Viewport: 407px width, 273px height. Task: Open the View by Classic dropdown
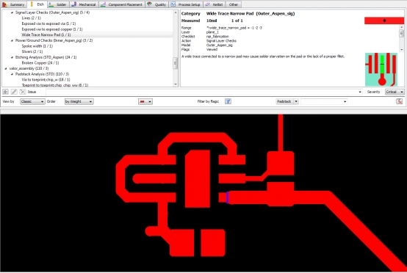click(x=32, y=101)
